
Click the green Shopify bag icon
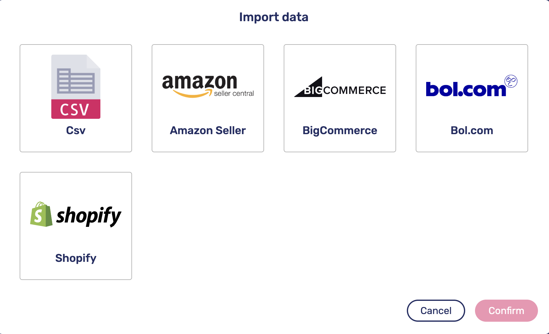[x=41, y=214]
